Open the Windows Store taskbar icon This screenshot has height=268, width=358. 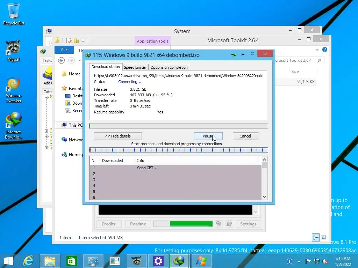(71, 261)
